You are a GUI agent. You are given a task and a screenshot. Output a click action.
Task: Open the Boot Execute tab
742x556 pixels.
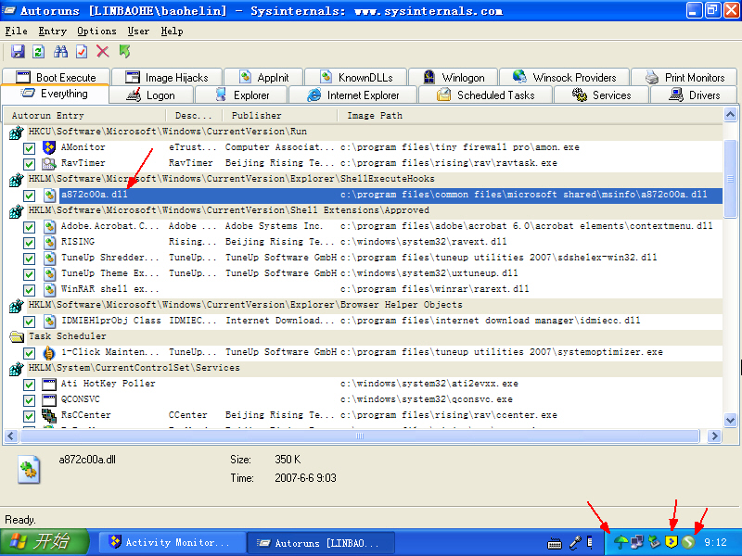coord(56,78)
